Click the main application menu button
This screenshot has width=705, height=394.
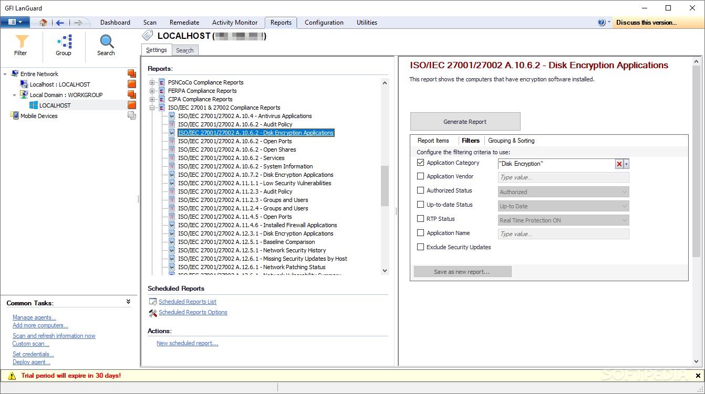pos(15,23)
